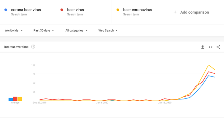Select the yellow dot beside beer coronavirus
Image resolution: width=224 pixels, height=118 pixels.
[x=118, y=10]
